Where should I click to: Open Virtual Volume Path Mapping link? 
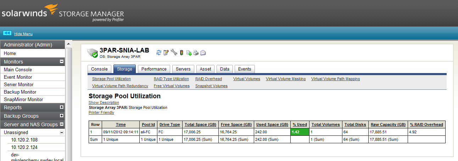[335, 79]
